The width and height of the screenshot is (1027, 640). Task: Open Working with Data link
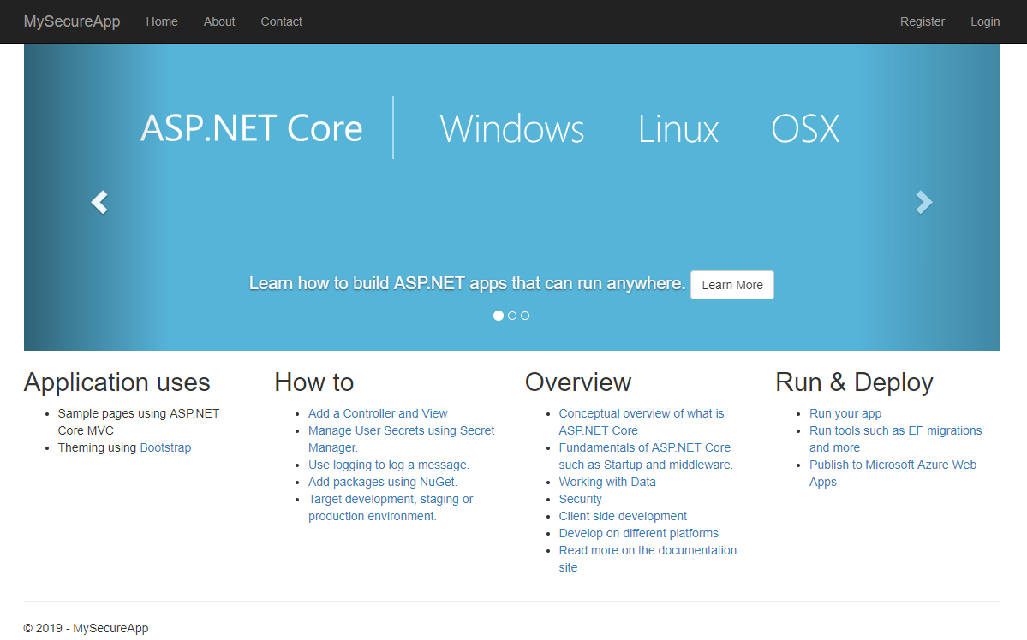click(x=607, y=482)
